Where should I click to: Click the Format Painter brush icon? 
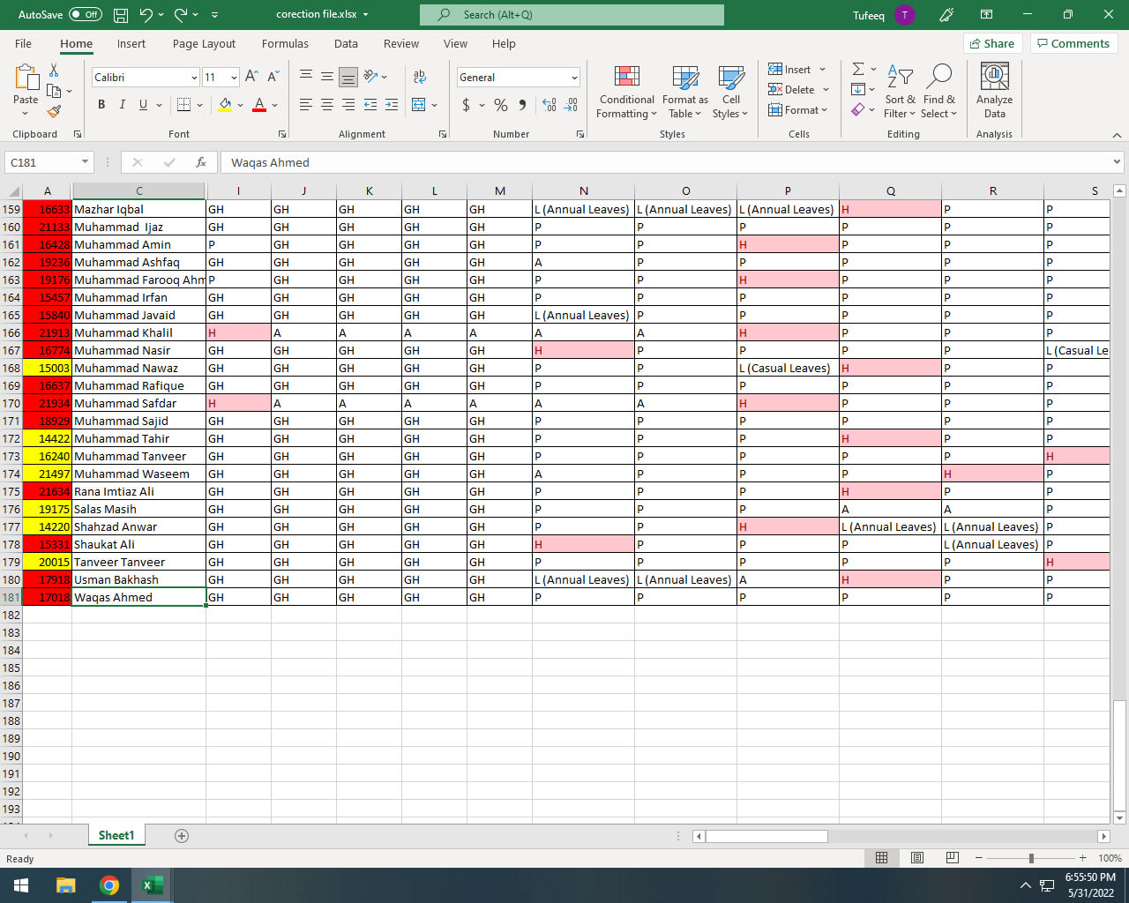point(54,112)
